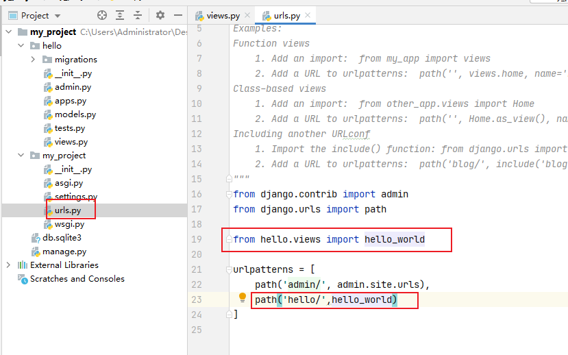Click the hello folder name

52,46
